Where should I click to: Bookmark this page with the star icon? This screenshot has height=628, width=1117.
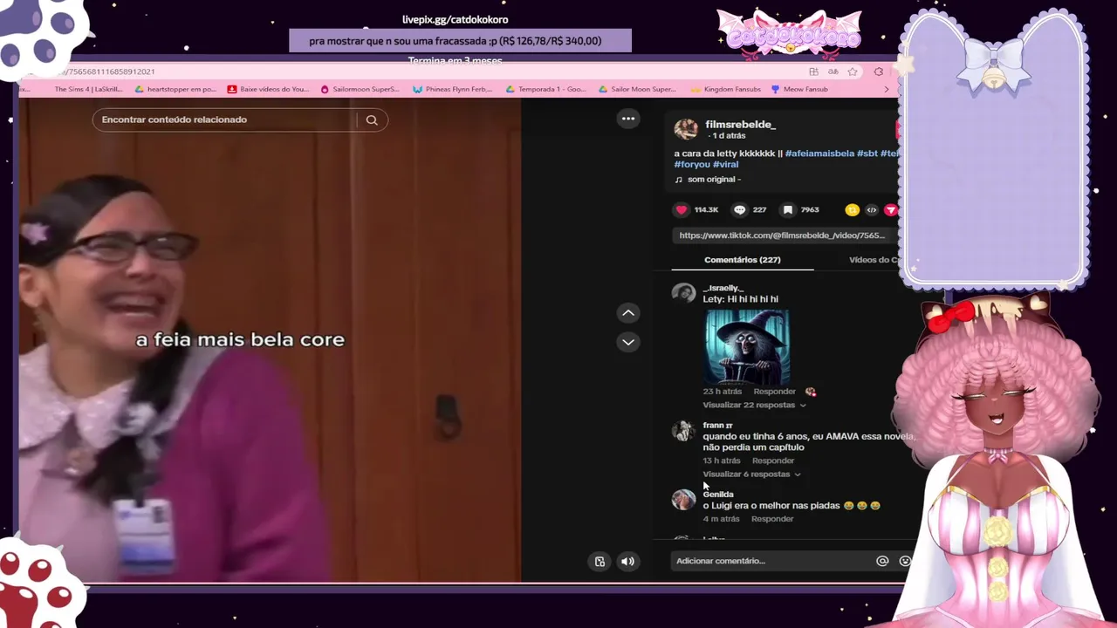click(x=853, y=72)
